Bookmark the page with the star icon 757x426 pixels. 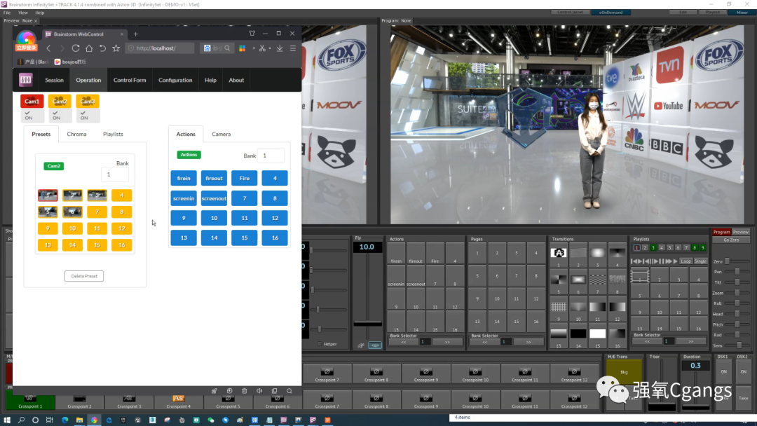pyautogui.click(x=116, y=48)
